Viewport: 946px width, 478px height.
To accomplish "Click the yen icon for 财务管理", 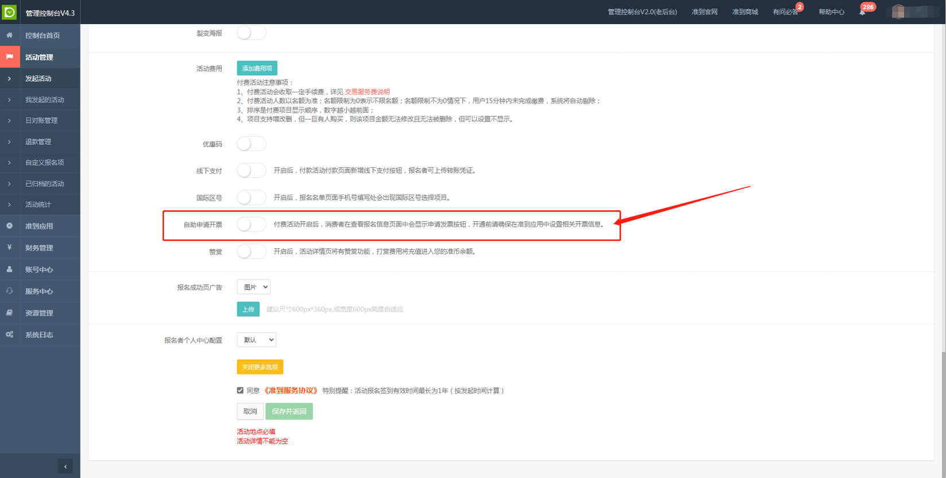I will (10, 248).
